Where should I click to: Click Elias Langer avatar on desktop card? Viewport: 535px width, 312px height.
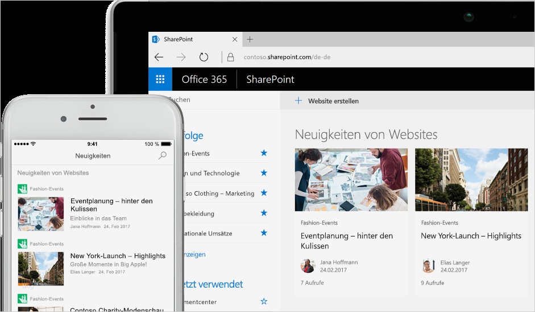428,265
